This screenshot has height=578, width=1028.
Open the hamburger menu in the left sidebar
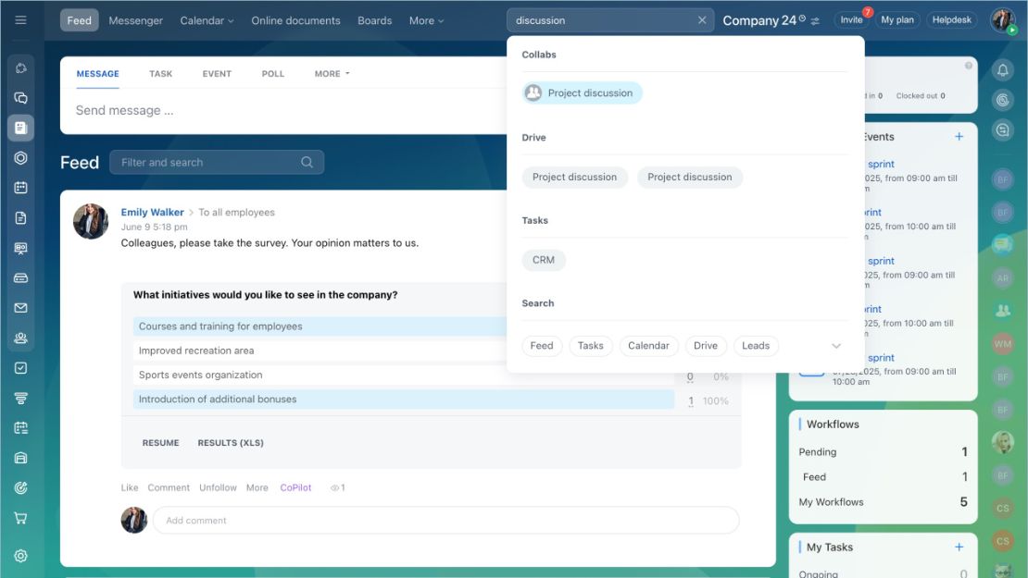(x=20, y=20)
